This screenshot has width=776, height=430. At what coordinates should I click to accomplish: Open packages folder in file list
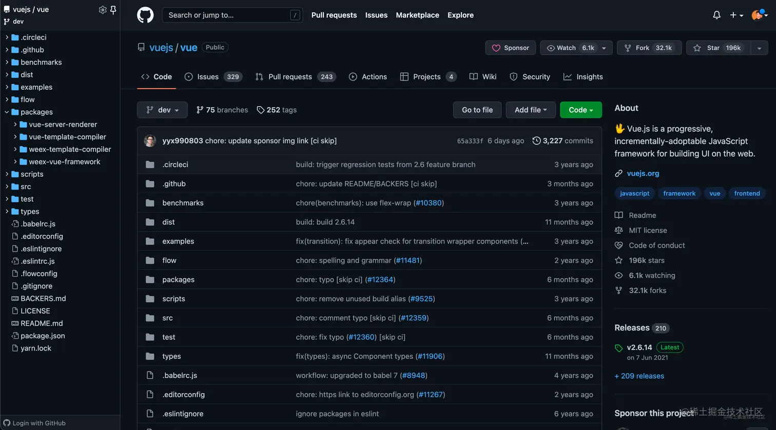178,279
